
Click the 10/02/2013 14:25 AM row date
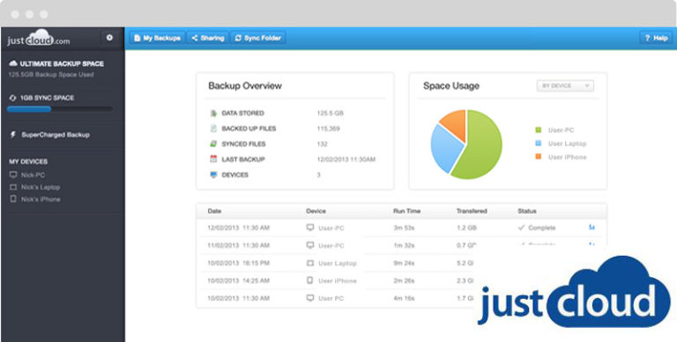[239, 280]
